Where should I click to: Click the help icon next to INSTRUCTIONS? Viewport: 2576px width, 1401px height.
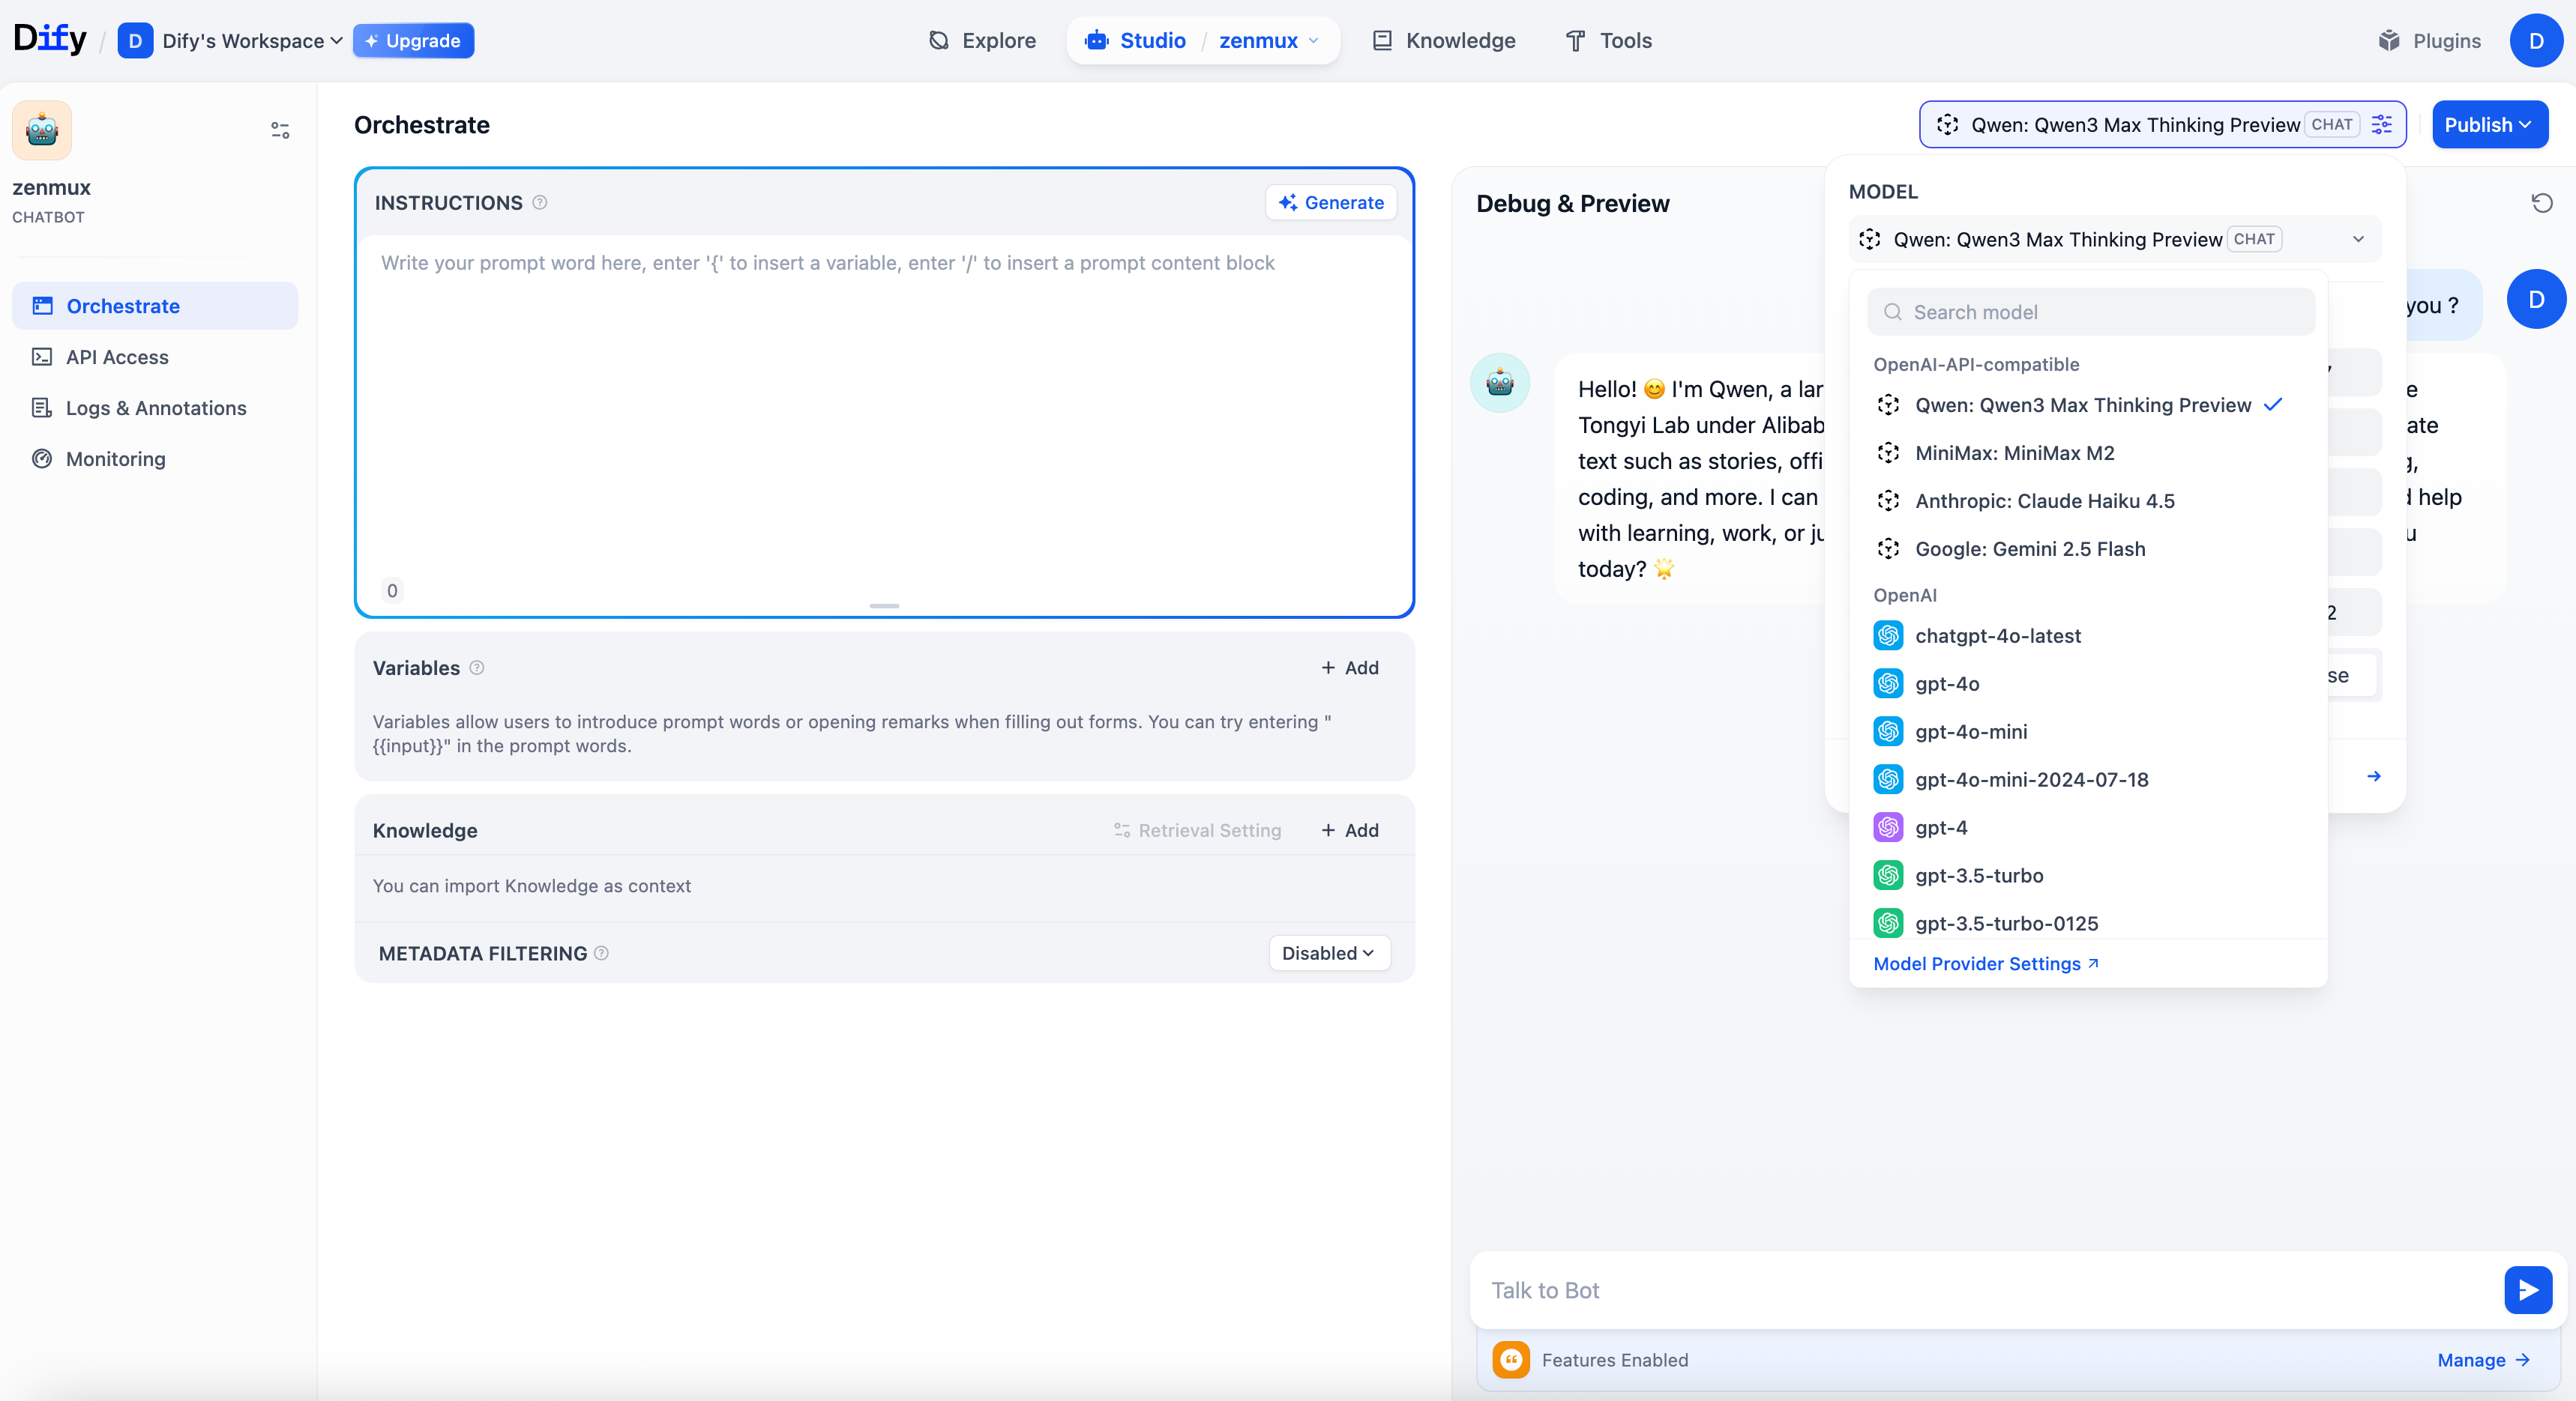(540, 203)
